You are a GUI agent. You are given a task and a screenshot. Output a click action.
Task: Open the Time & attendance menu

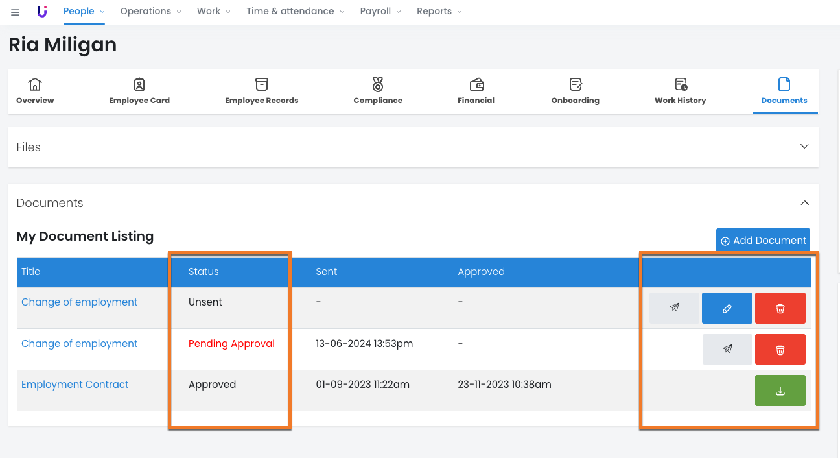295,11
